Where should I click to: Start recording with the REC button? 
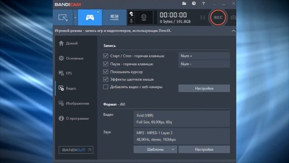[218, 18]
